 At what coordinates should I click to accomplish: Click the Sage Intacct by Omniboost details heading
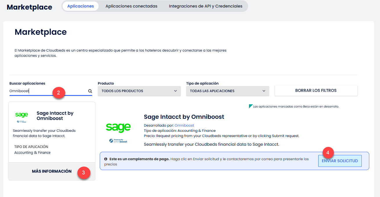(x=184, y=117)
